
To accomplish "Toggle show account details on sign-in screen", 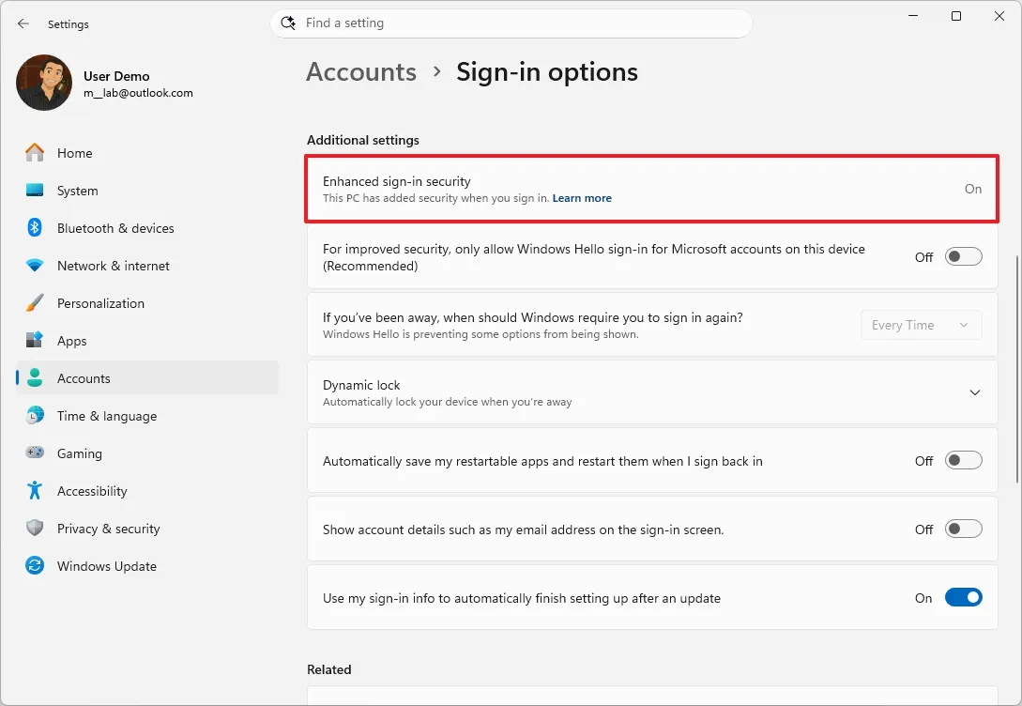I will coord(963,529).
